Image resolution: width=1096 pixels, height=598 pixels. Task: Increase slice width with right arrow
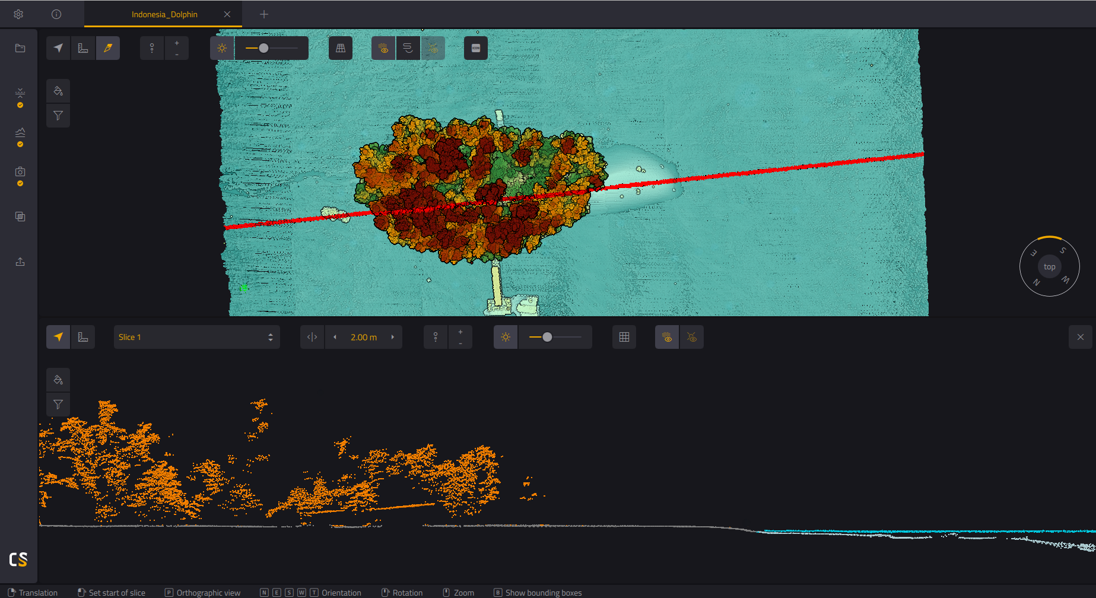tap(392, 337)
